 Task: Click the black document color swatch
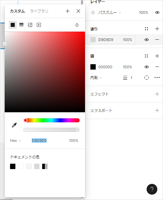pos(13,166)
